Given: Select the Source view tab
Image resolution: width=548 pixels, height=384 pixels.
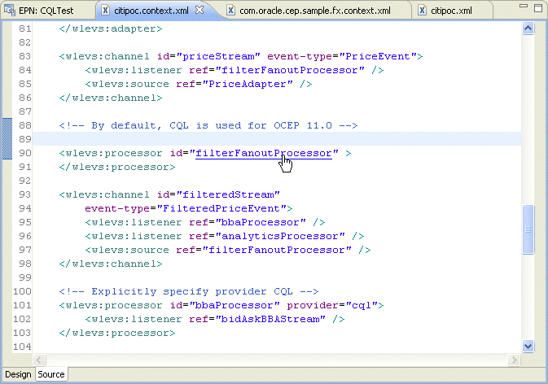Looking at the screenshot, I should pos(51,374).
